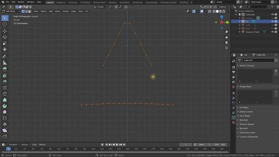
Task: Open the Object Data mesh properties tab
Action: pos(234,117)
